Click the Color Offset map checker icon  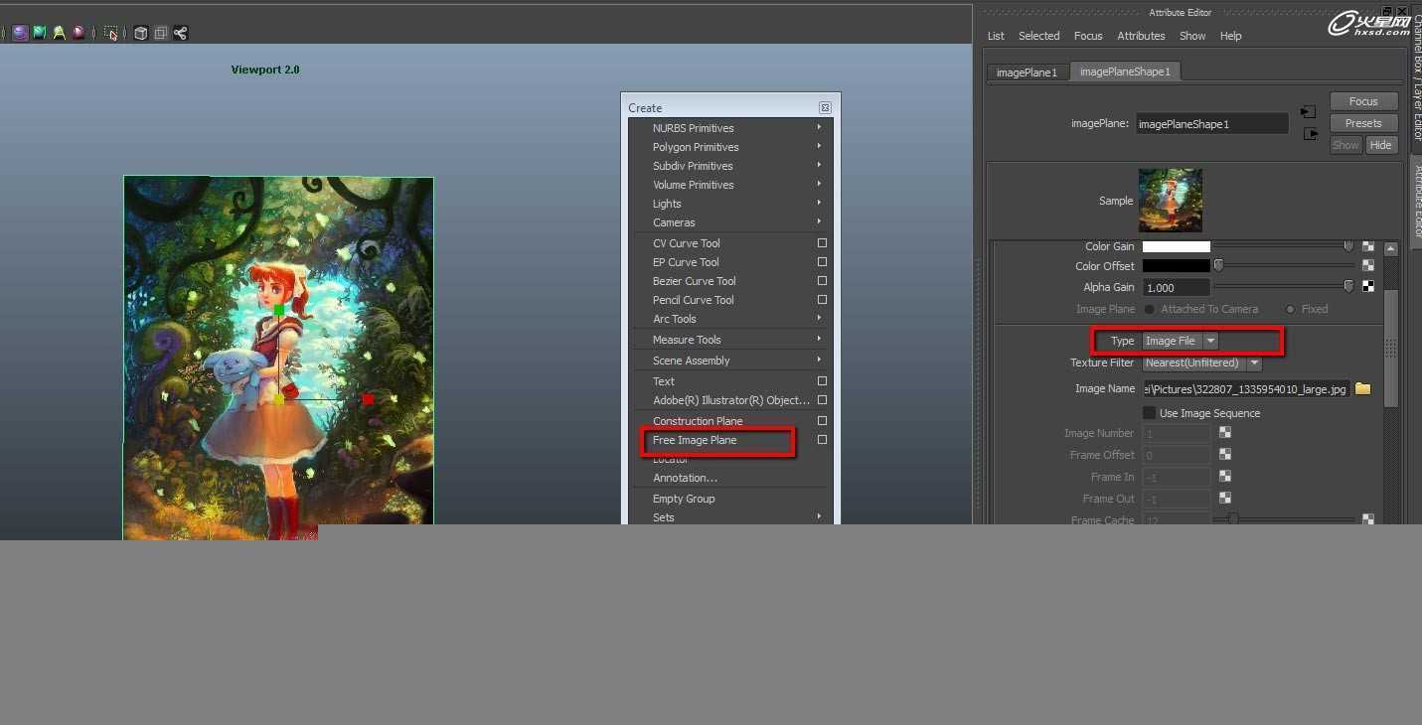pos(1368,265)
